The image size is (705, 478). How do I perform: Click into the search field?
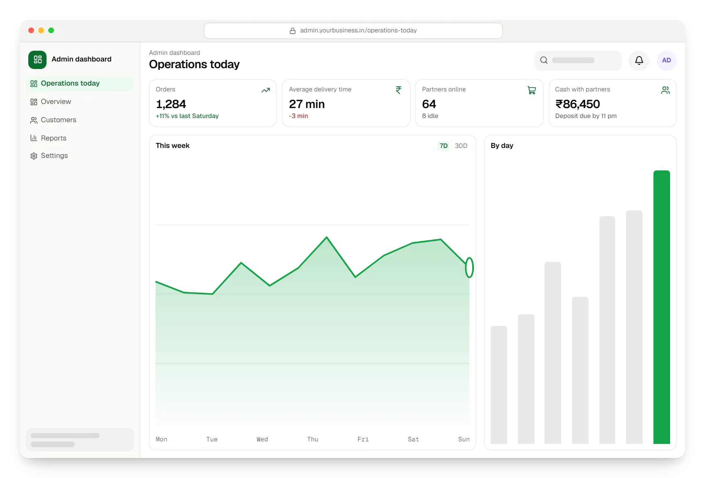coord(578,60)
